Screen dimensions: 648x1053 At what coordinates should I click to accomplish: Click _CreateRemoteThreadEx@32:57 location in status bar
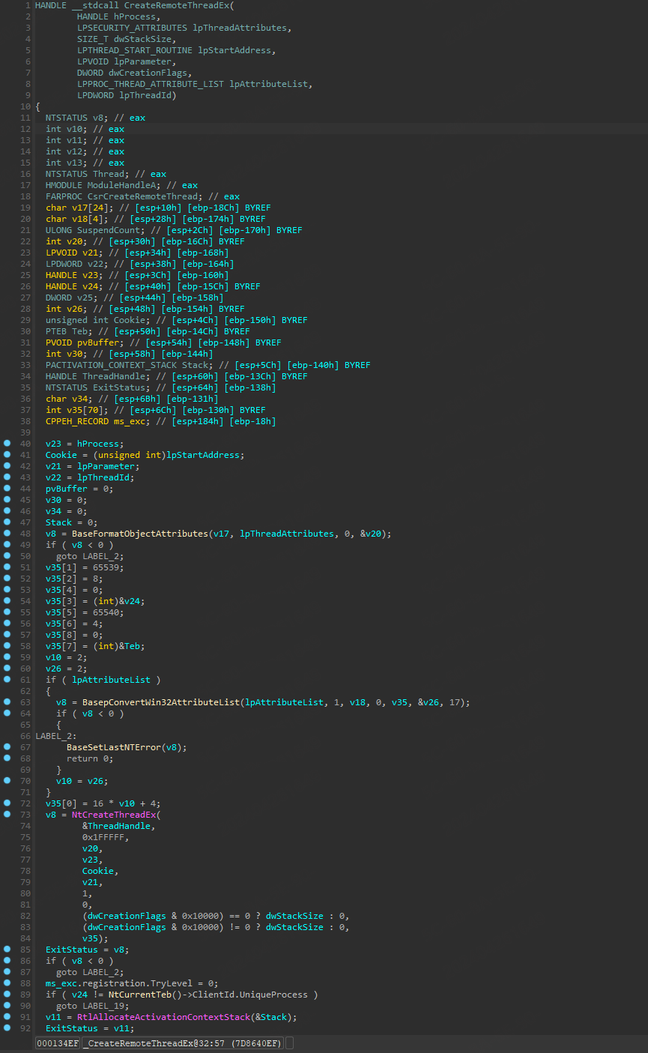[x=182, y=1043]
